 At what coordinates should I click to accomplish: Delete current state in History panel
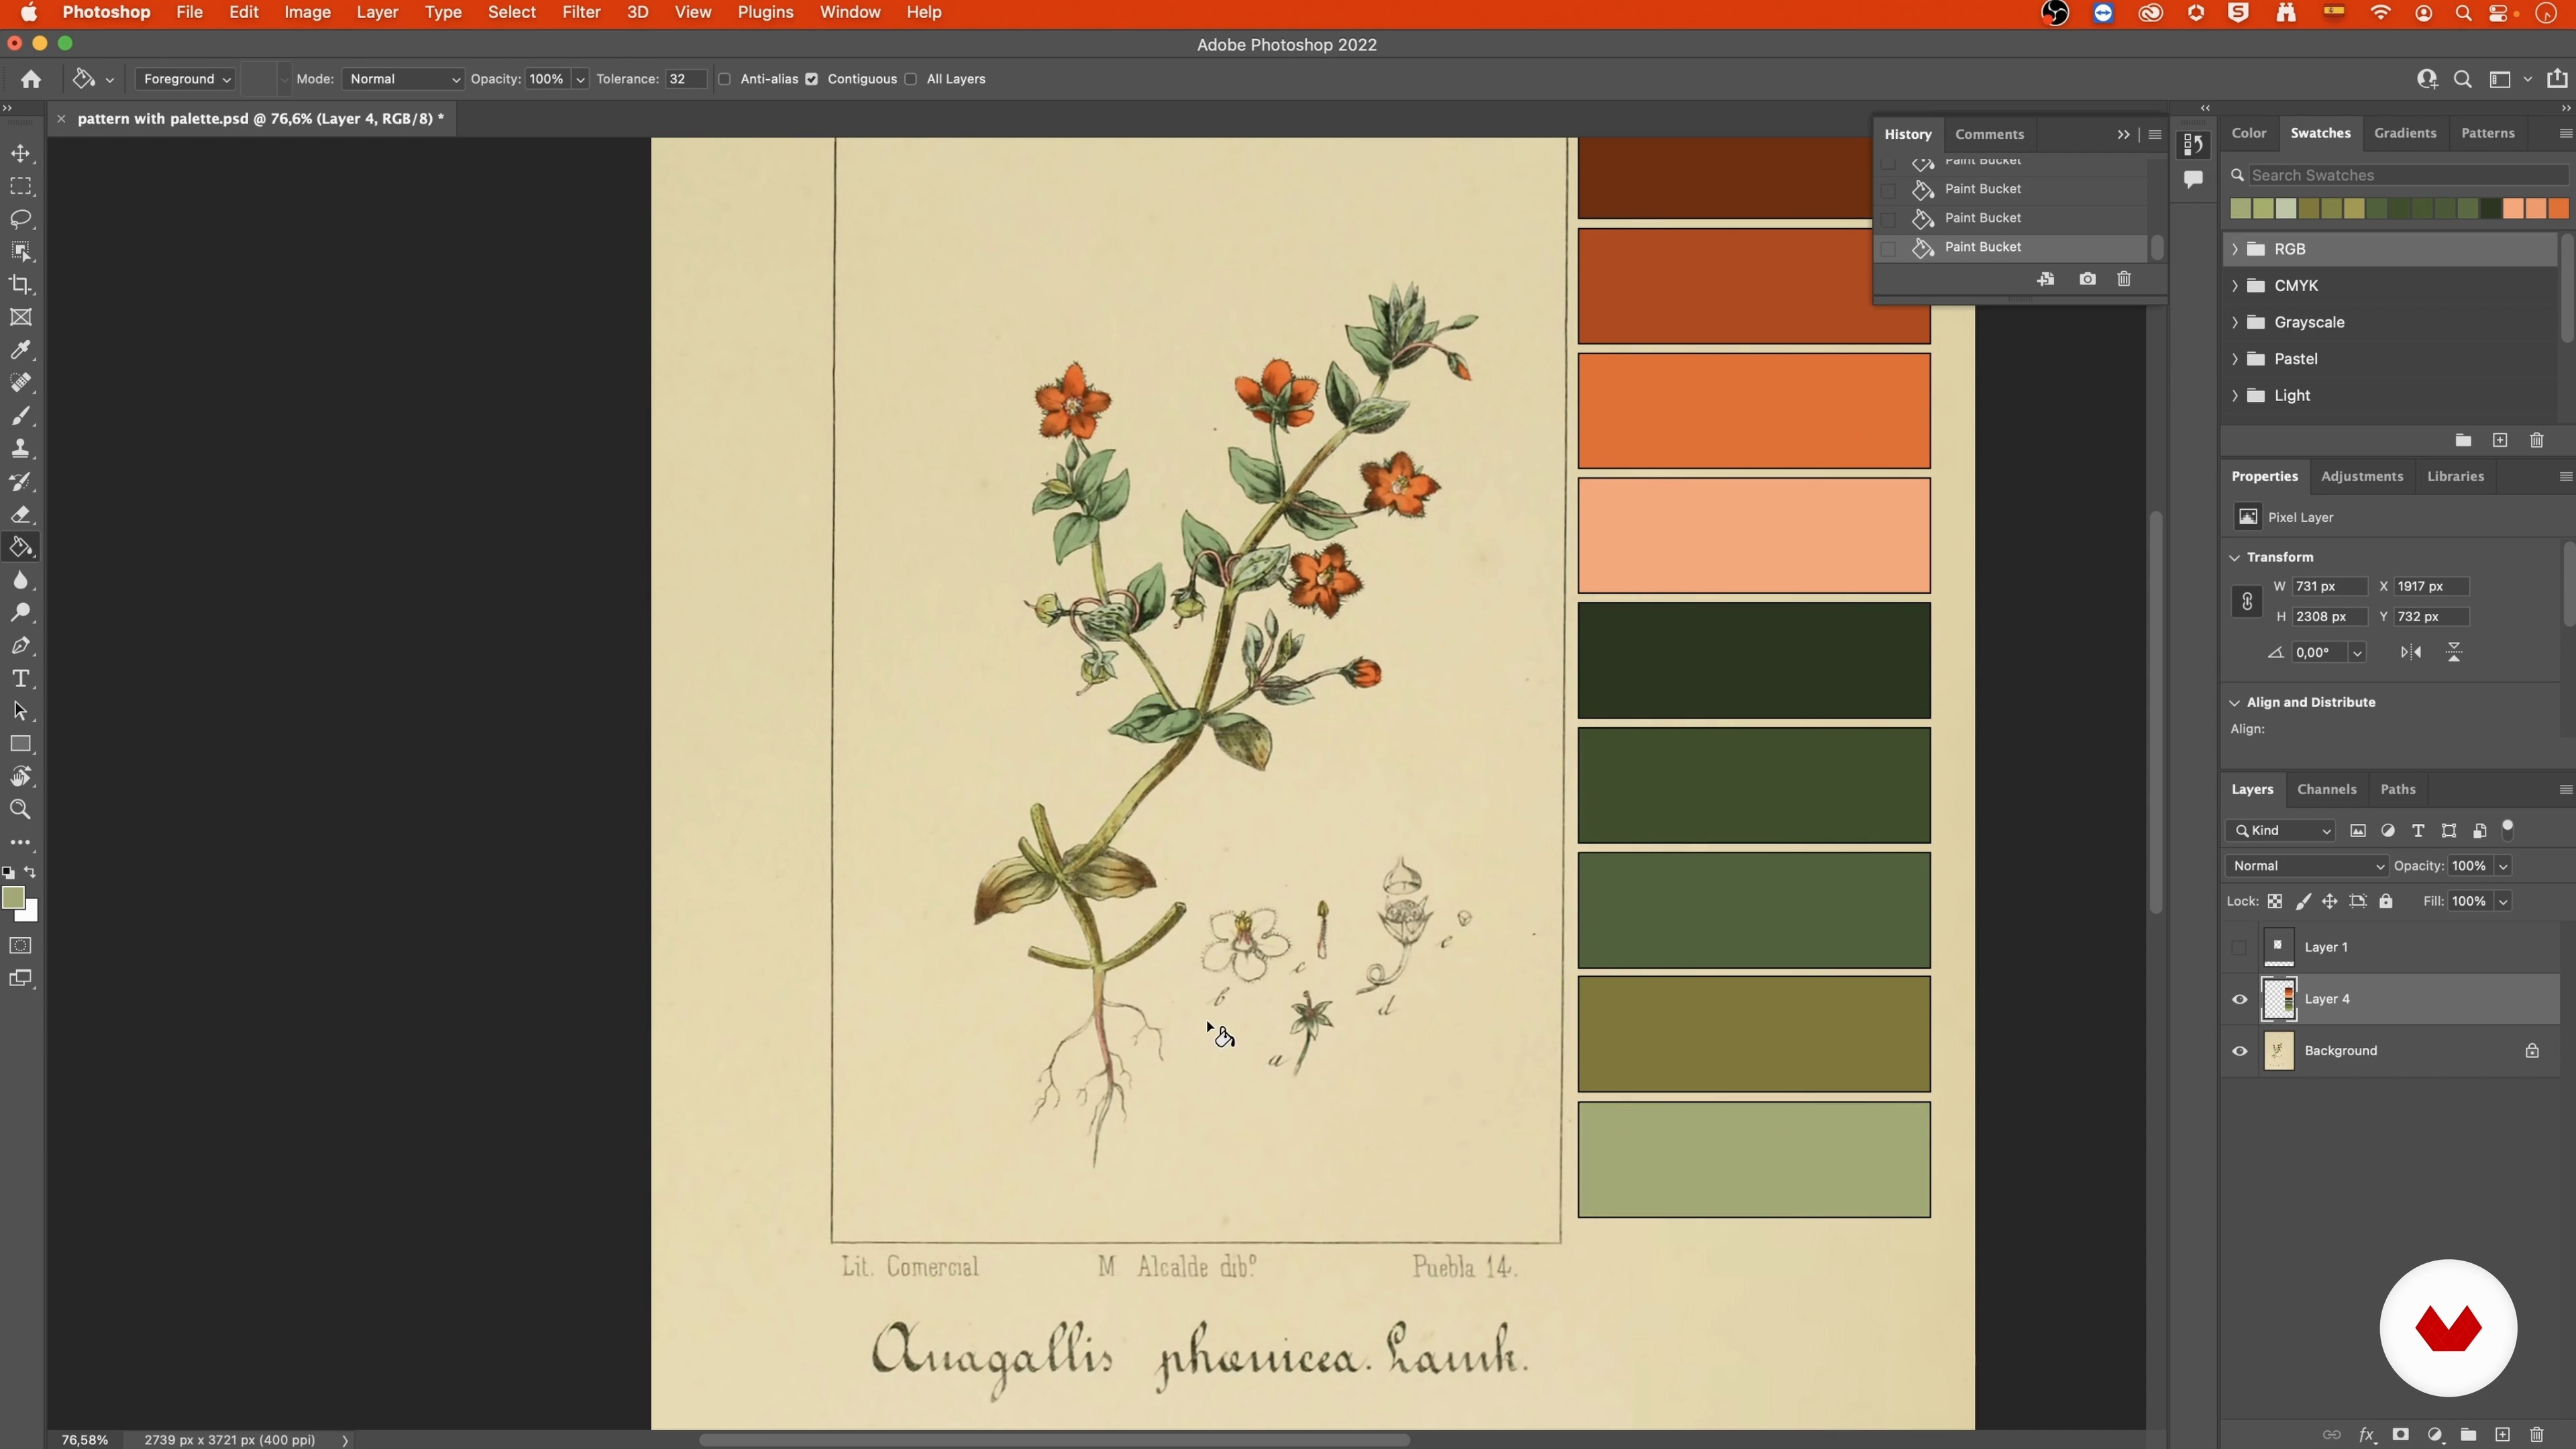click(2124, 279)
